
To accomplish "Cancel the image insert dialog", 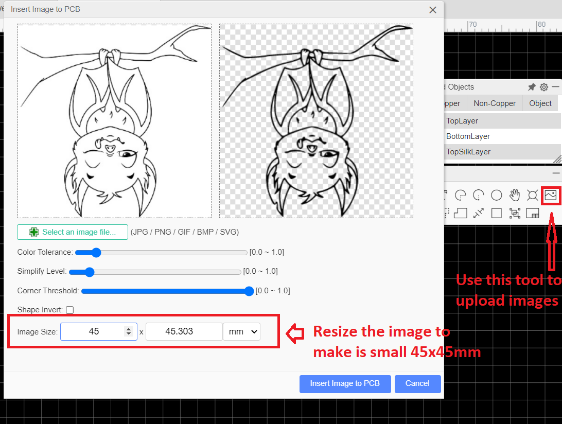I will click(417, 384).
